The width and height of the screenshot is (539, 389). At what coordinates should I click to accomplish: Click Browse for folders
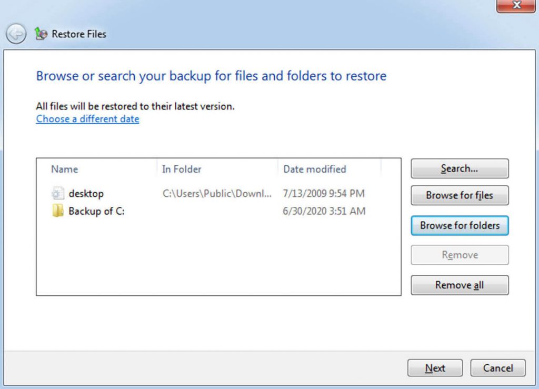[x=459, y=225]
